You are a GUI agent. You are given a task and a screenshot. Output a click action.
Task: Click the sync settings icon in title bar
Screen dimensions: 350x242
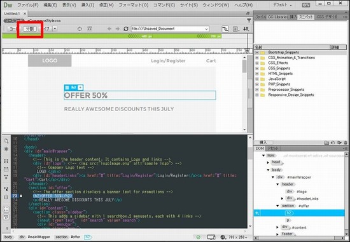pos(306,4)
